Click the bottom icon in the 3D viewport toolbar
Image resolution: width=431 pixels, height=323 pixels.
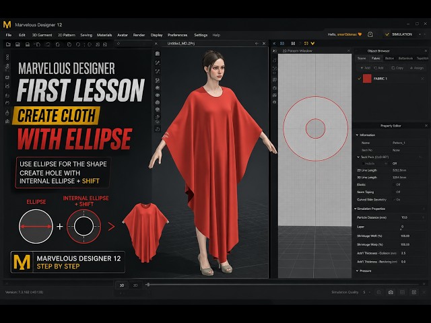158,129
